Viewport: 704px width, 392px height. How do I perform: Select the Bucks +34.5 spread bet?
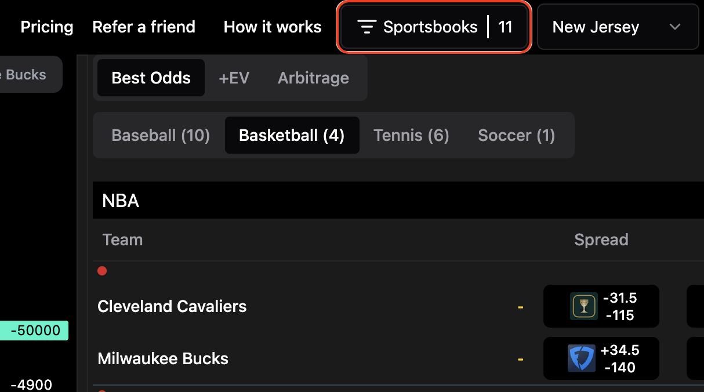click(601, 358)
